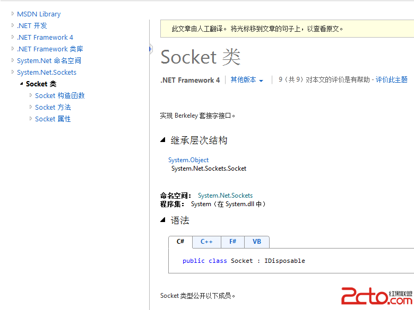The height and width of the screenshot is (310, 414).
Task: Open the Socket 属性 page
Action: click(53, 119)
